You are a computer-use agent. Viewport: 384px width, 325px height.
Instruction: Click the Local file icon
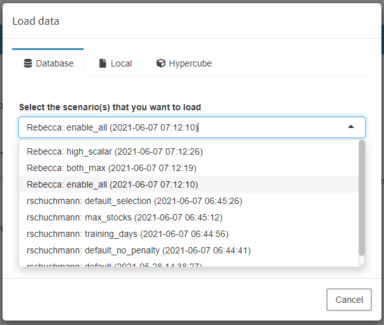(103, 63)
